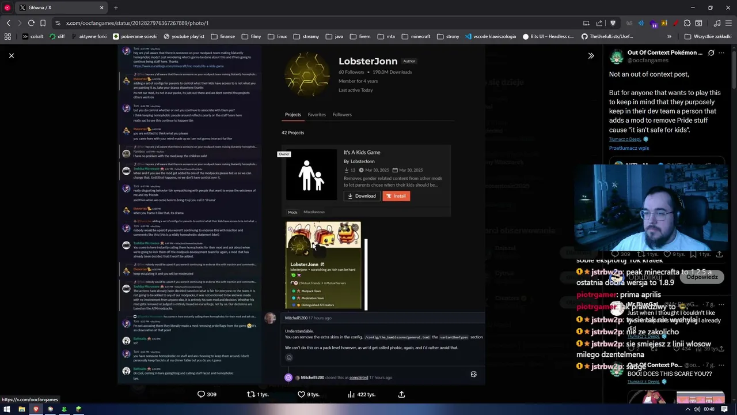This screenshot has height=415, width=737.
Task: Open the Brave Shields icon
Action: pos(613,23)
